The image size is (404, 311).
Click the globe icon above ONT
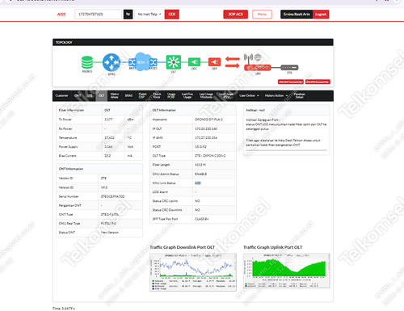[x=258, y=57]
